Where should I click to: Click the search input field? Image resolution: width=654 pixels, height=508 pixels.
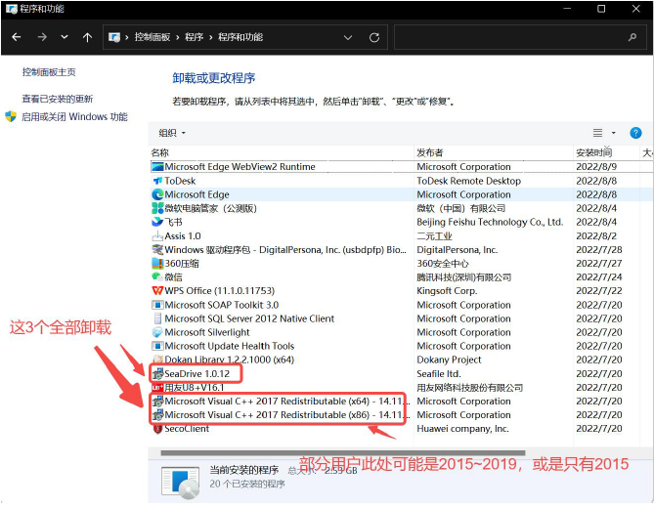coord(509,37)
